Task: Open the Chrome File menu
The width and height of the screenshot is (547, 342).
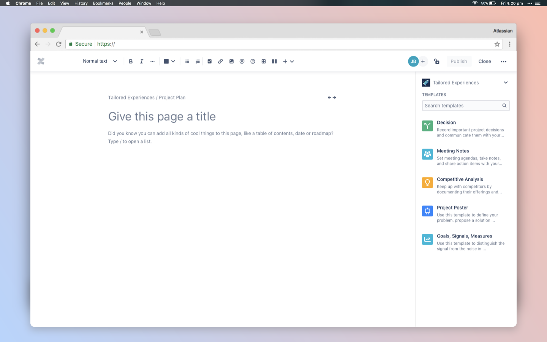Action: (40, 3)
